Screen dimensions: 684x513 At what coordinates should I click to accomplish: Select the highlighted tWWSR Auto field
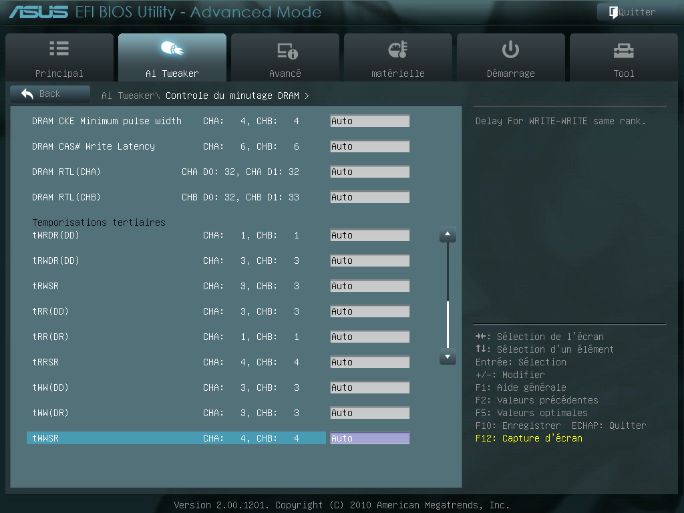pyautogui.click(x=369, y=438)
